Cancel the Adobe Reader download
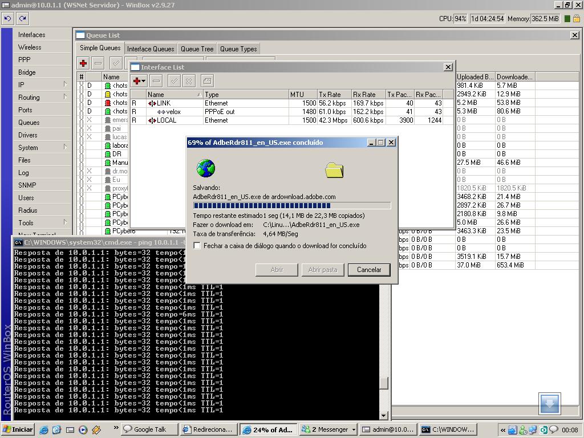The height and width of the screenshot is (438, 584). pyautogui.click(x=368, y=270)
